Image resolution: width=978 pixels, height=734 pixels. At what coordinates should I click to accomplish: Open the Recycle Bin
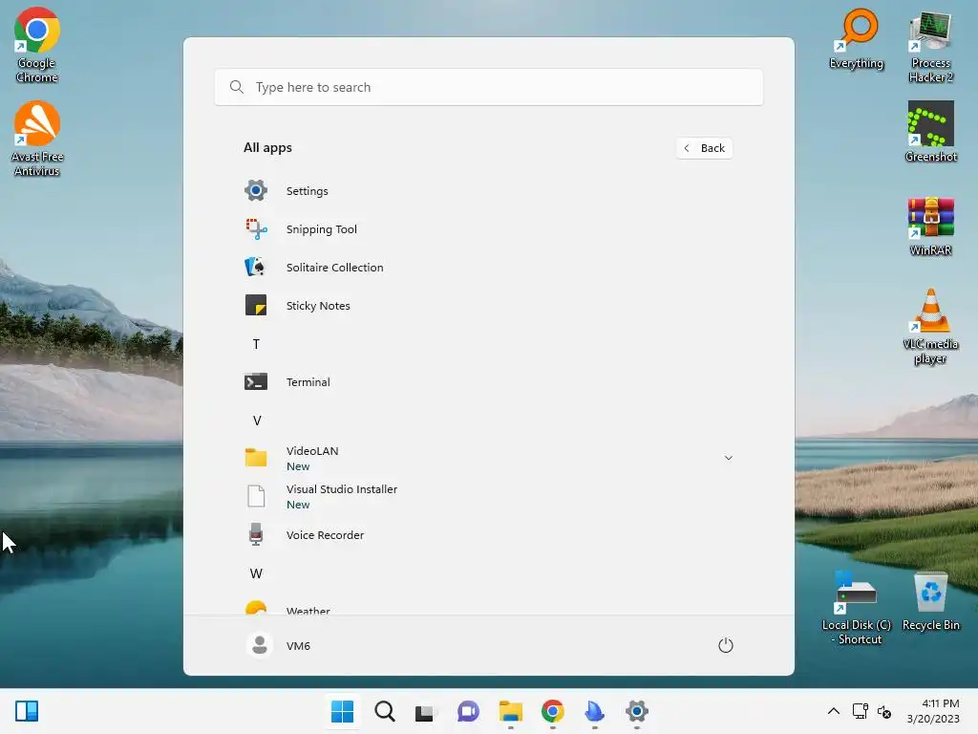(930, 600)
